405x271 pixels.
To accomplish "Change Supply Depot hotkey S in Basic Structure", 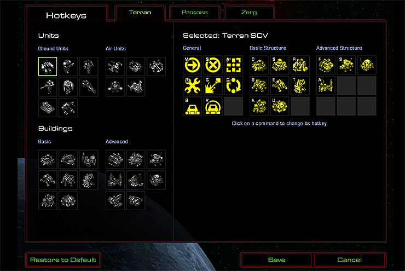I will tap(280, 65).
